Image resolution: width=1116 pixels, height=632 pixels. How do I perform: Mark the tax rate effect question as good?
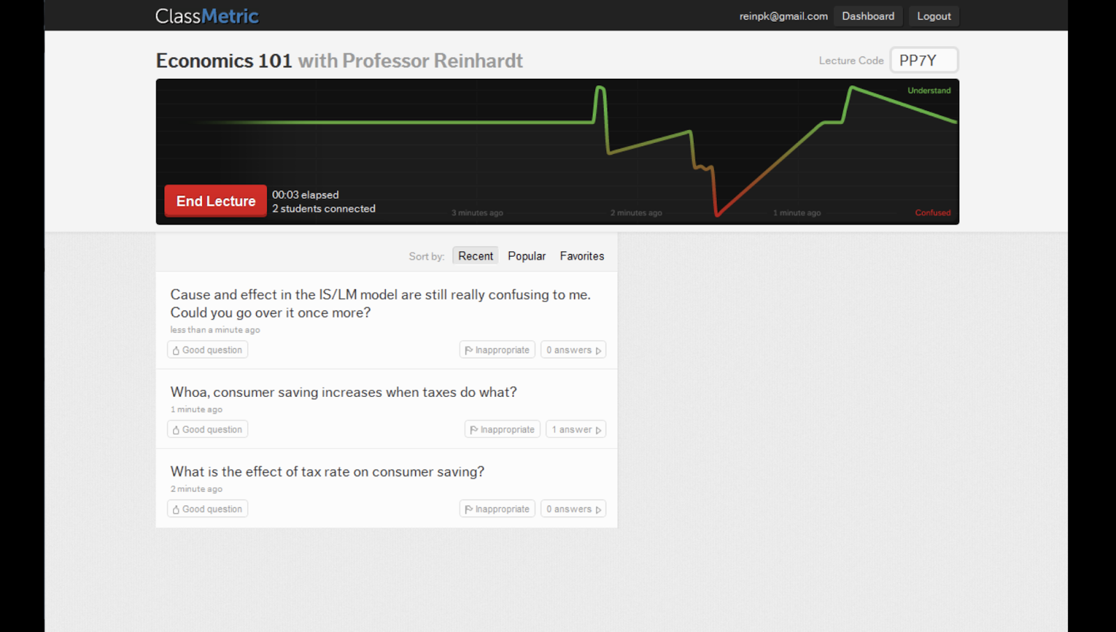[x=208, y=509]
